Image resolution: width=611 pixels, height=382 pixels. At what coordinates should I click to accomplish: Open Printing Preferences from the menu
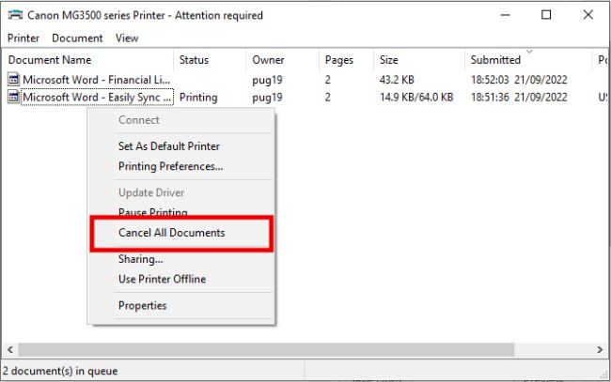[x=170, y=166]
